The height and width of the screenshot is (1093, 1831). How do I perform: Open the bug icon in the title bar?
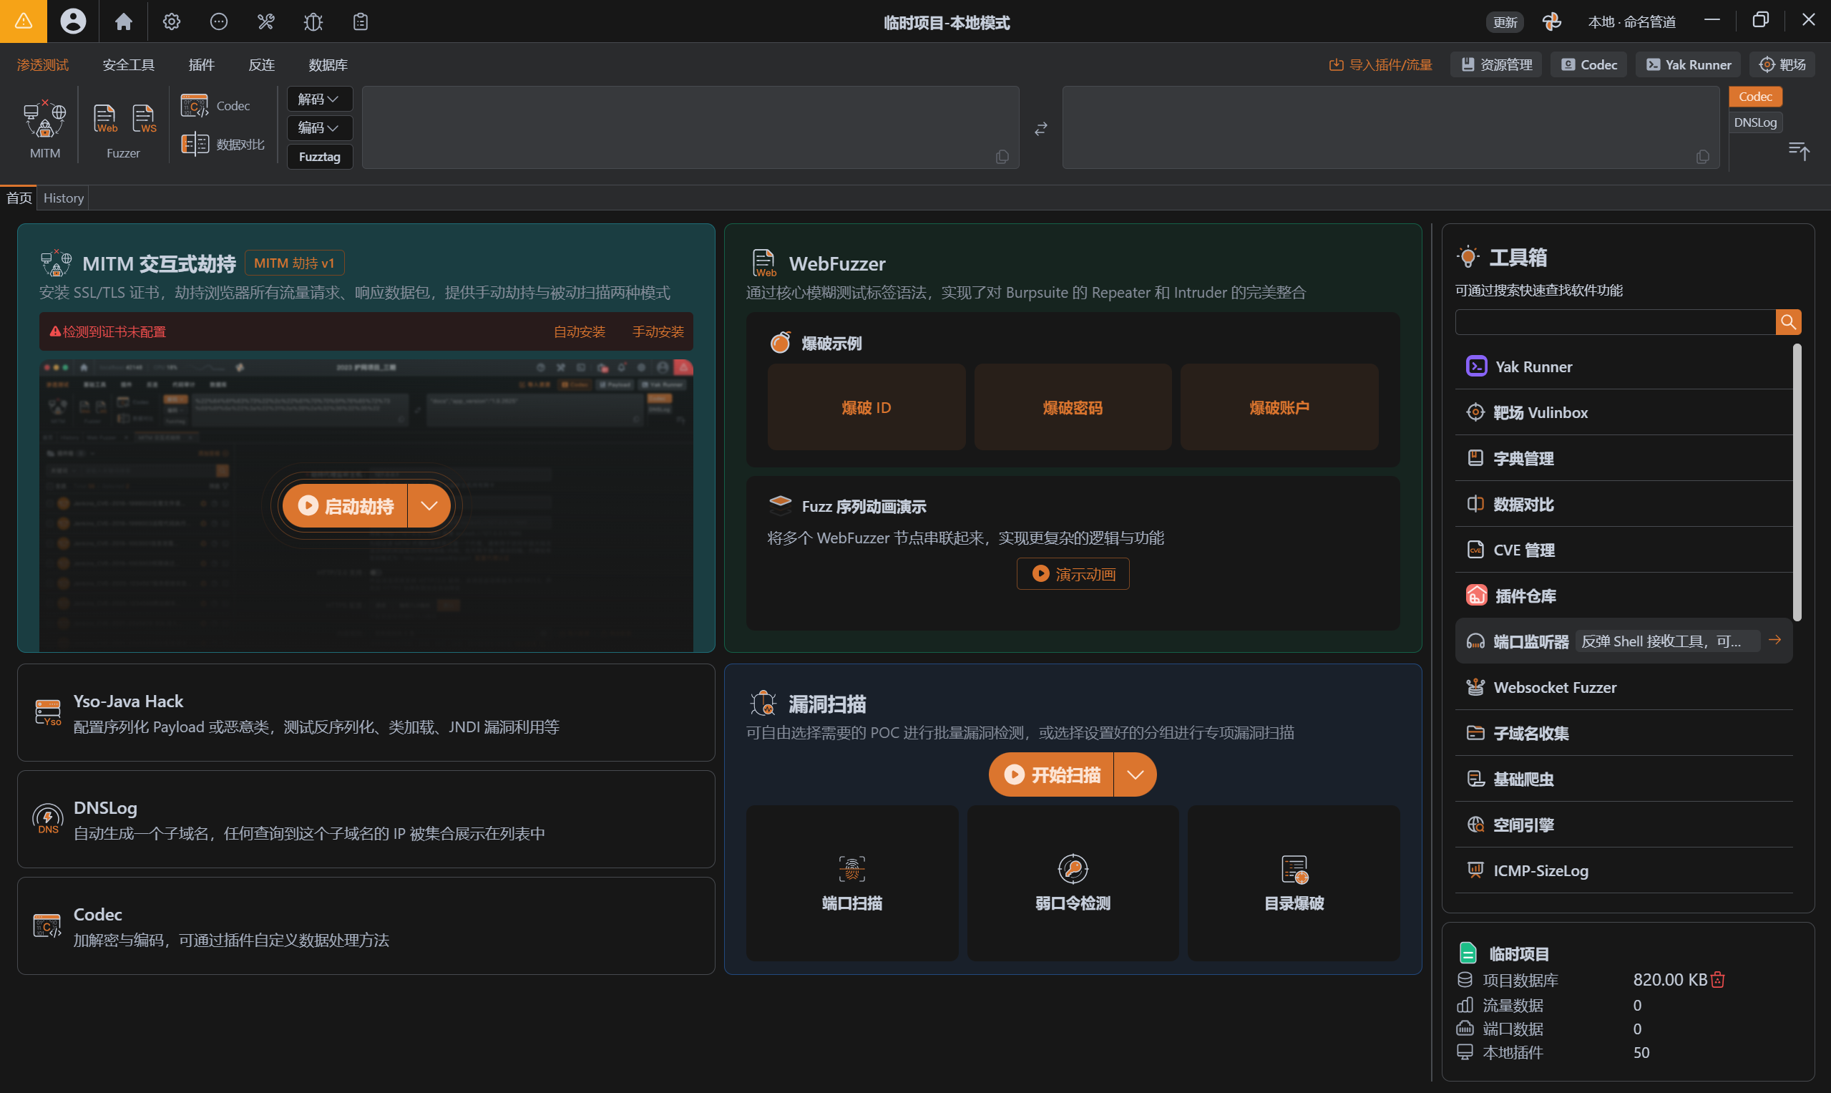pos(313,21)
